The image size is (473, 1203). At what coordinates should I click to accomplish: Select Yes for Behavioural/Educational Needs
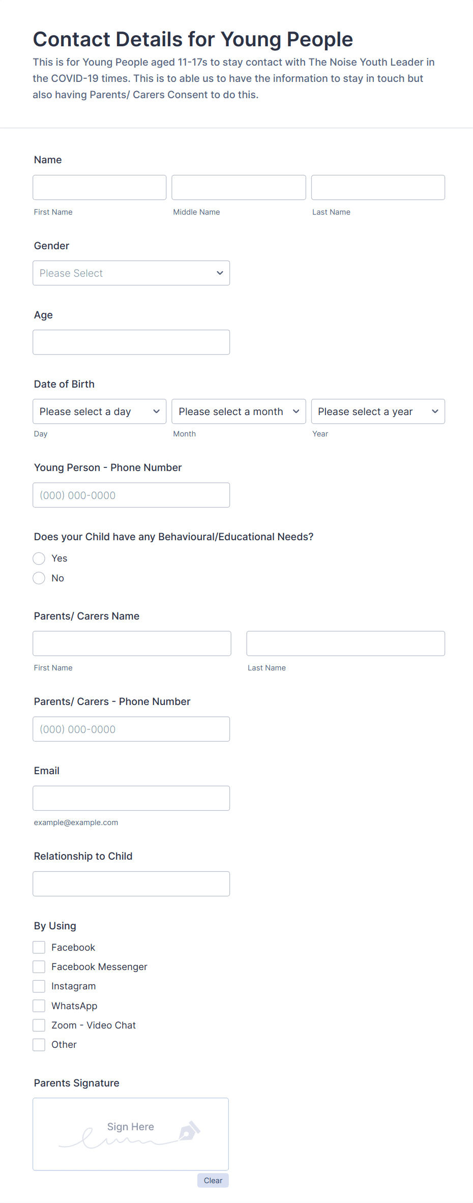point(39,558)
